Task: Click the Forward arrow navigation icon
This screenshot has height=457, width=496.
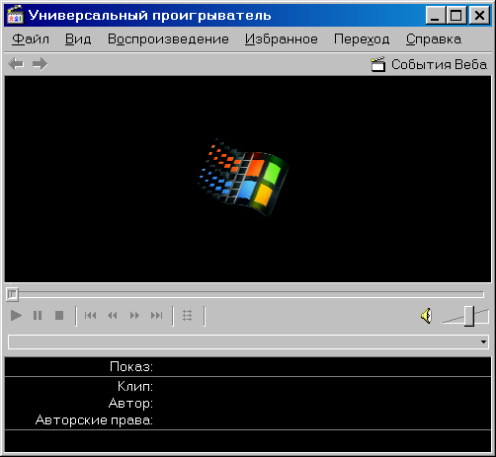Action: [x=40, y=64]
